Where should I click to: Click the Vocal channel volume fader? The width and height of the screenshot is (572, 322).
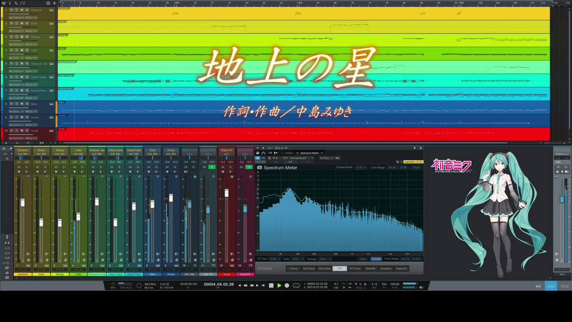coord(226,193)
